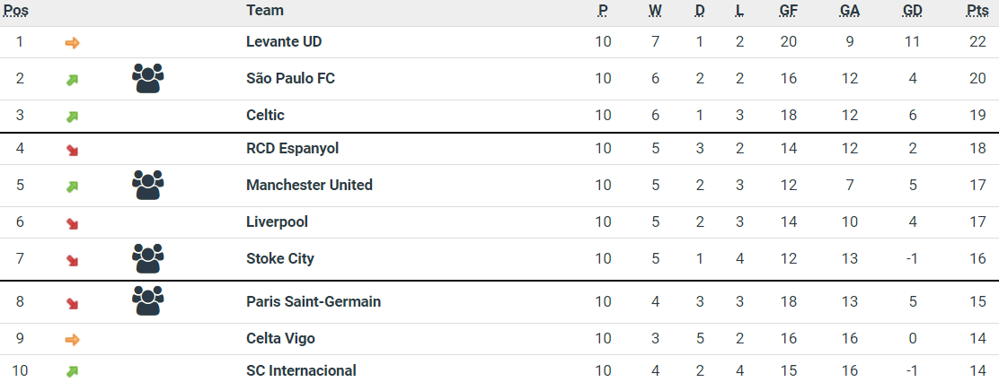The height and width of the screenshot is (382, 999).
Task: Click the group icon beside Manchester United
Action: (147, 186)
